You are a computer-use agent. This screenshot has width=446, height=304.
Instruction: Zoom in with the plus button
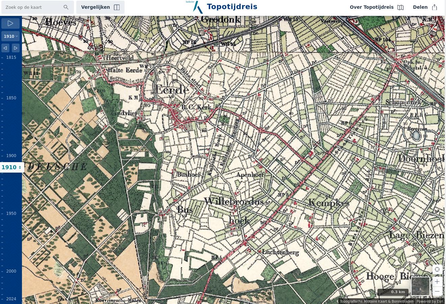pyautogui.click(x=437, y=281)
